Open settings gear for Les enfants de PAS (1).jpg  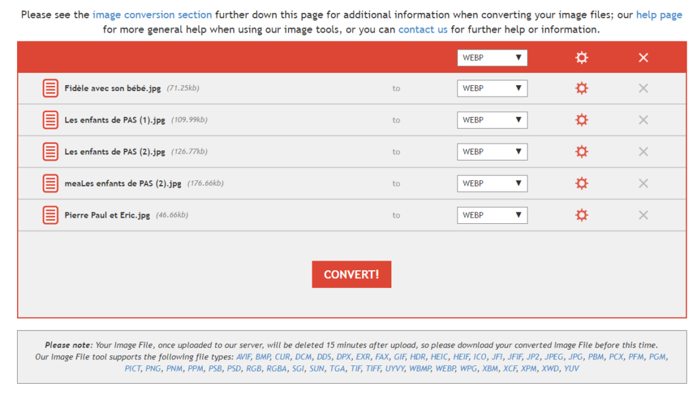pyautogui.click(x=581, y=120)
